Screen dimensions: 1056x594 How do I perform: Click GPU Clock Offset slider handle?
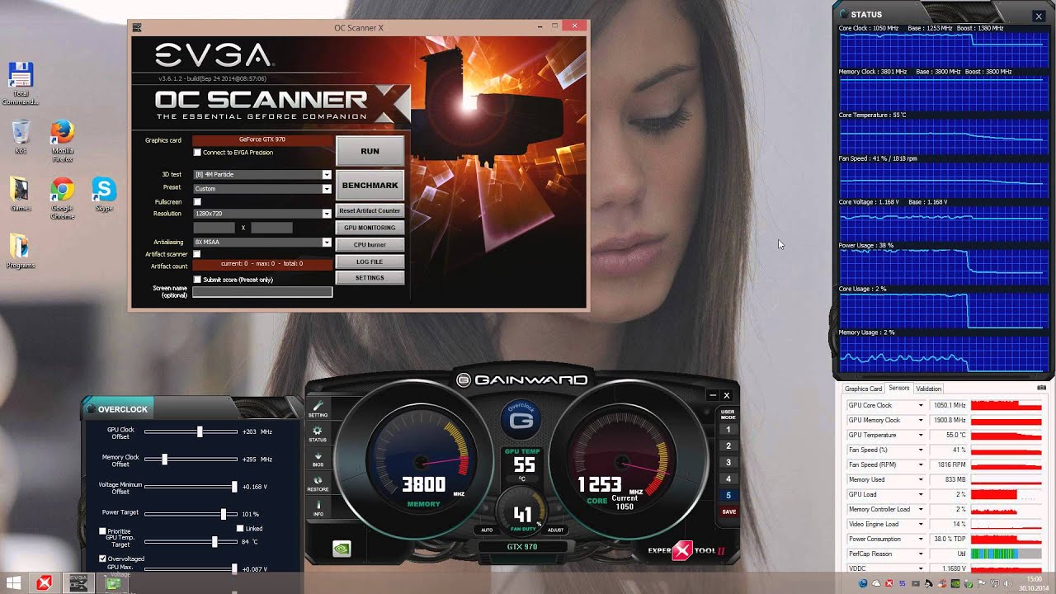pyautogui.click(x=200, y=431)
